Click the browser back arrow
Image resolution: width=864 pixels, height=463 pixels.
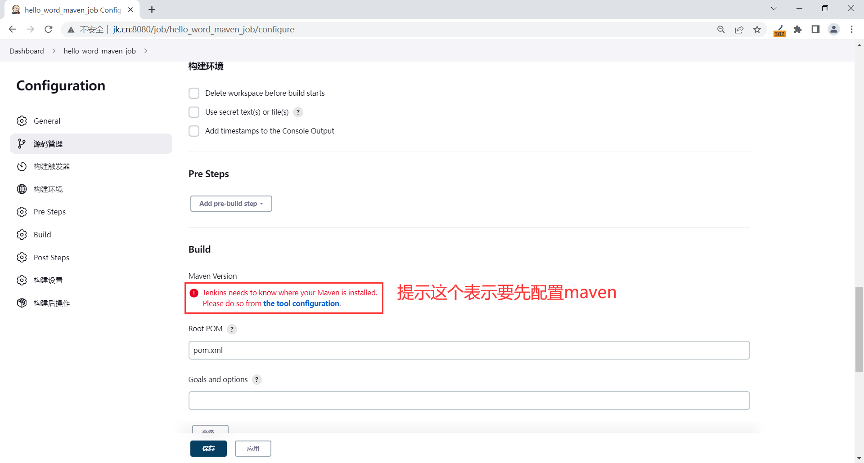pyautogui.click(x=13, y=29)
